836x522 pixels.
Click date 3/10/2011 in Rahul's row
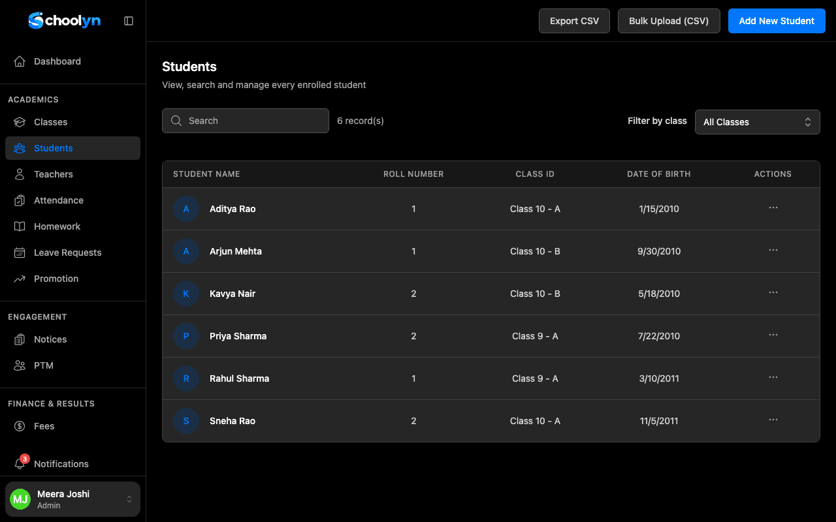pyautogui.click(x=659, y=378)
